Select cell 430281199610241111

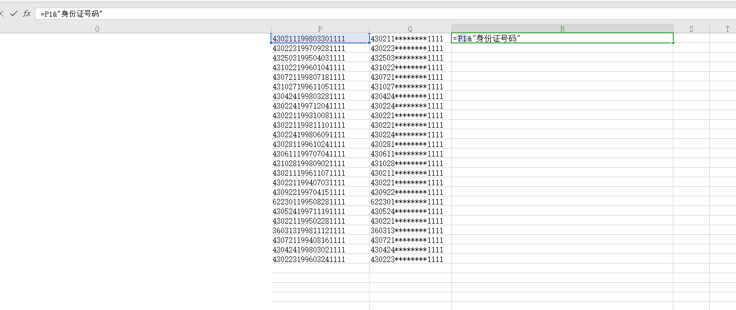pyautogui.click(x=320, y=144)
